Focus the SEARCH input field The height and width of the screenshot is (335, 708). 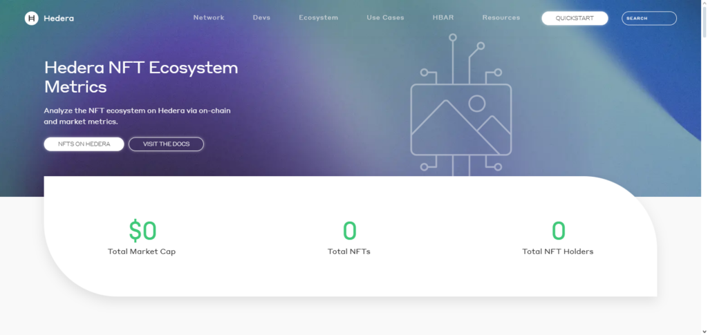[649, 18]
